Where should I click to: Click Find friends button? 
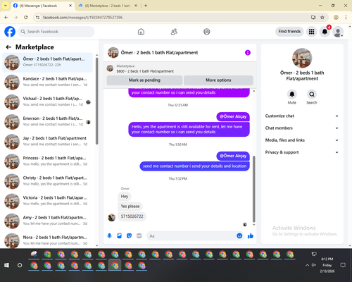(x=289, y=32)
